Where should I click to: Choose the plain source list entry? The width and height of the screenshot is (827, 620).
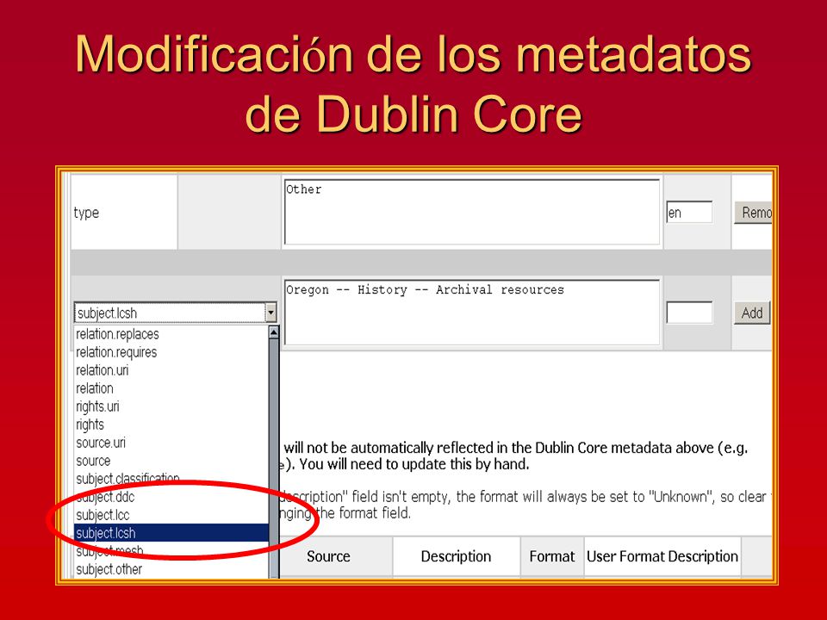coord(171,461)
